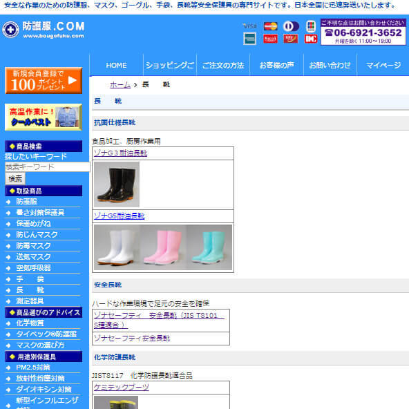Open PM2.5対策 link in sidebar
This screenshot has width=409, height=409.
click(33, 368)
